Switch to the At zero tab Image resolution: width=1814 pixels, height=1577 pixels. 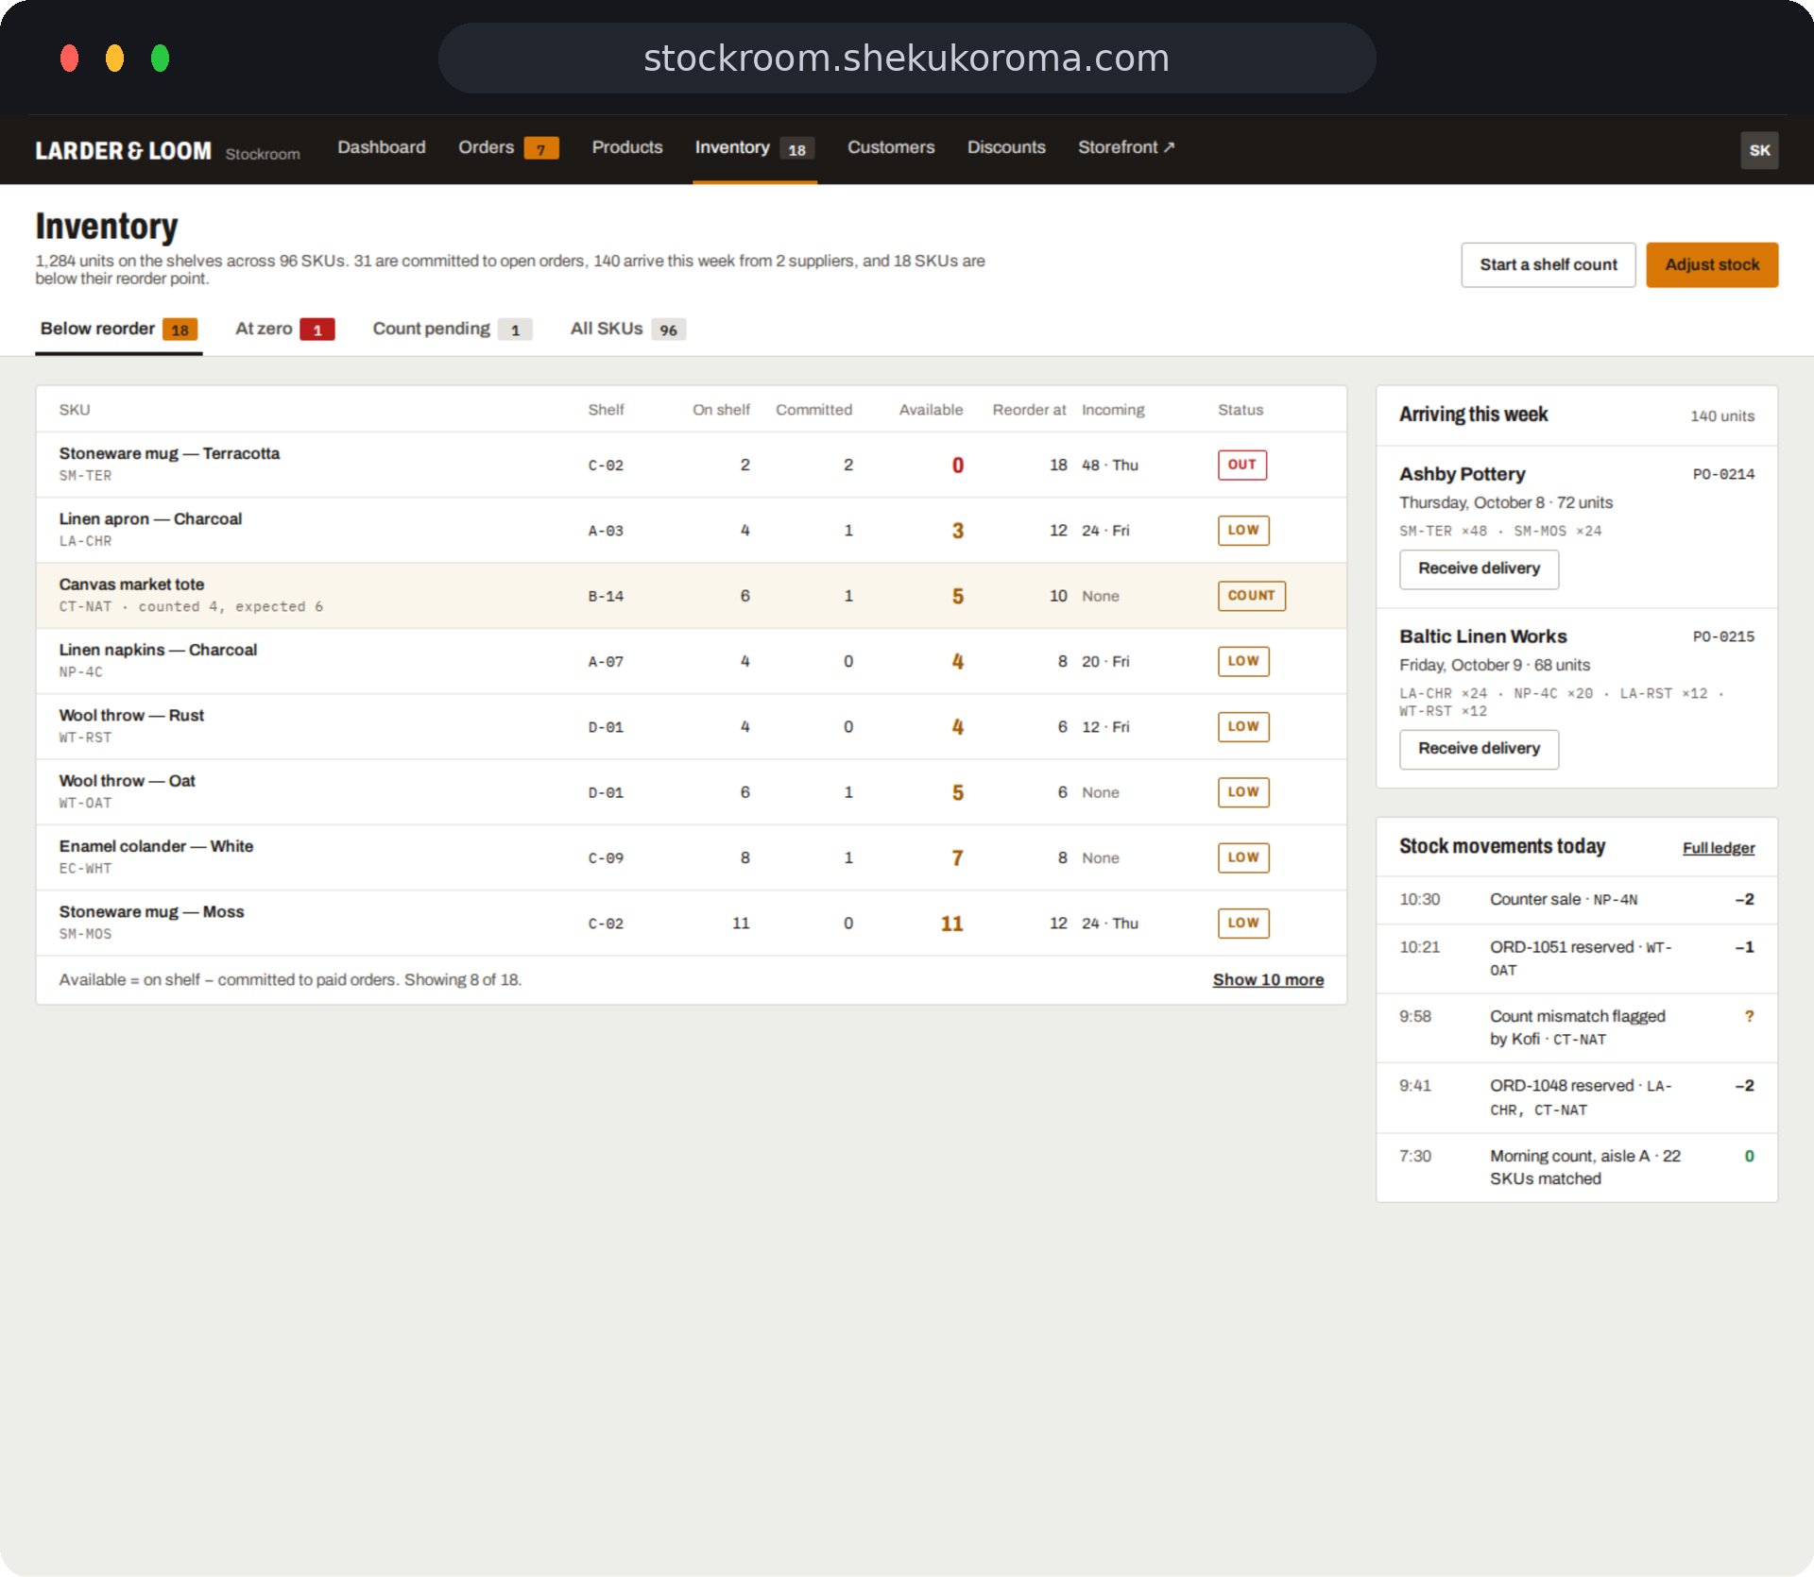click(x=284, y=329)
